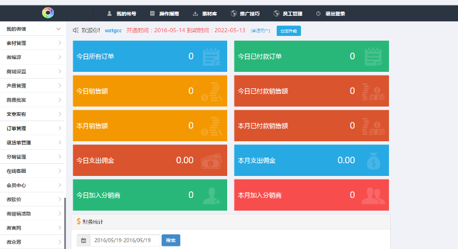Click the coin-stack icon on 今日销售额 card
The width and height of the screenshot is (458, 249).
pos(211,91)
